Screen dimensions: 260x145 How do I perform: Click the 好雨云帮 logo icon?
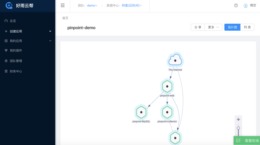coord(9,6)
